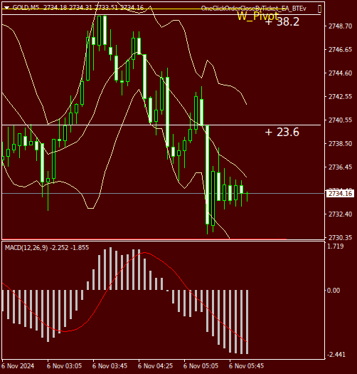Click price scale value 2736.45
This screenshot has height=374, width=357.
340,167
